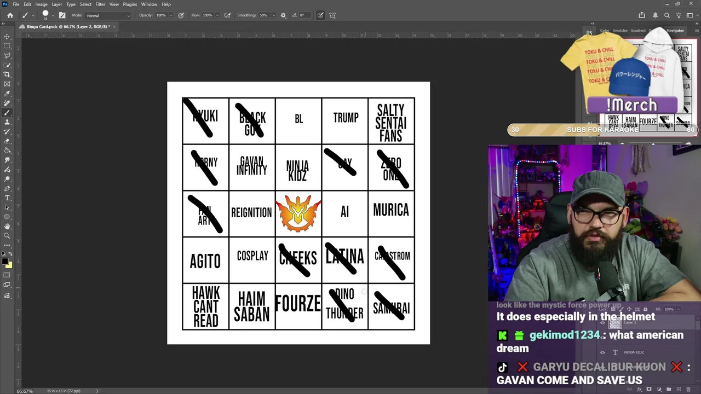Open the brush Mode dropdown set to Normal
Screen dimensions: 701x394
[108, 15]
